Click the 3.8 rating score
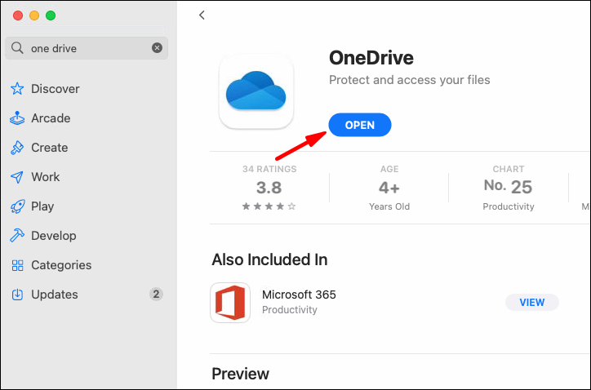Viewport: 591px width, 390px height. [269, 188]
